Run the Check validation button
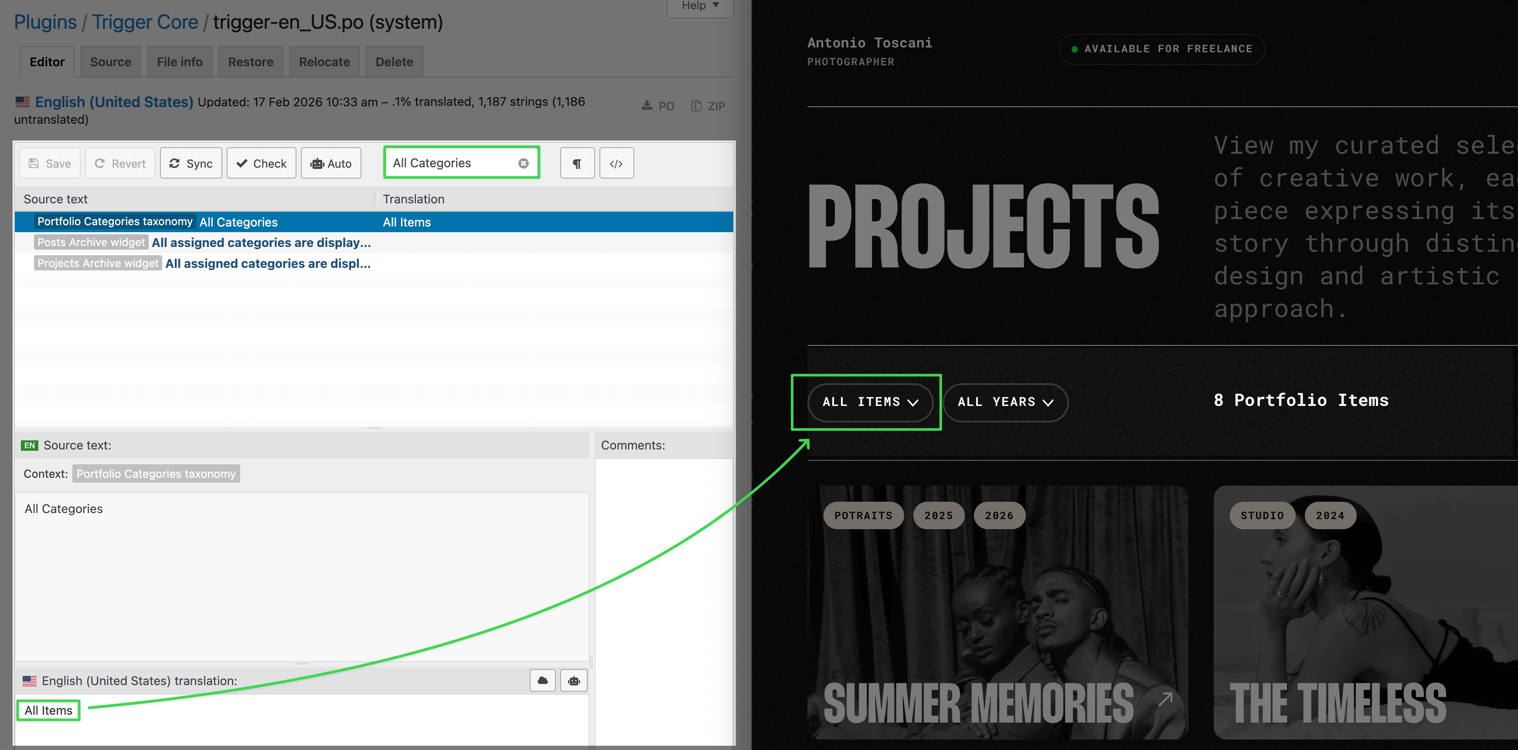 [x=261, y=163]
